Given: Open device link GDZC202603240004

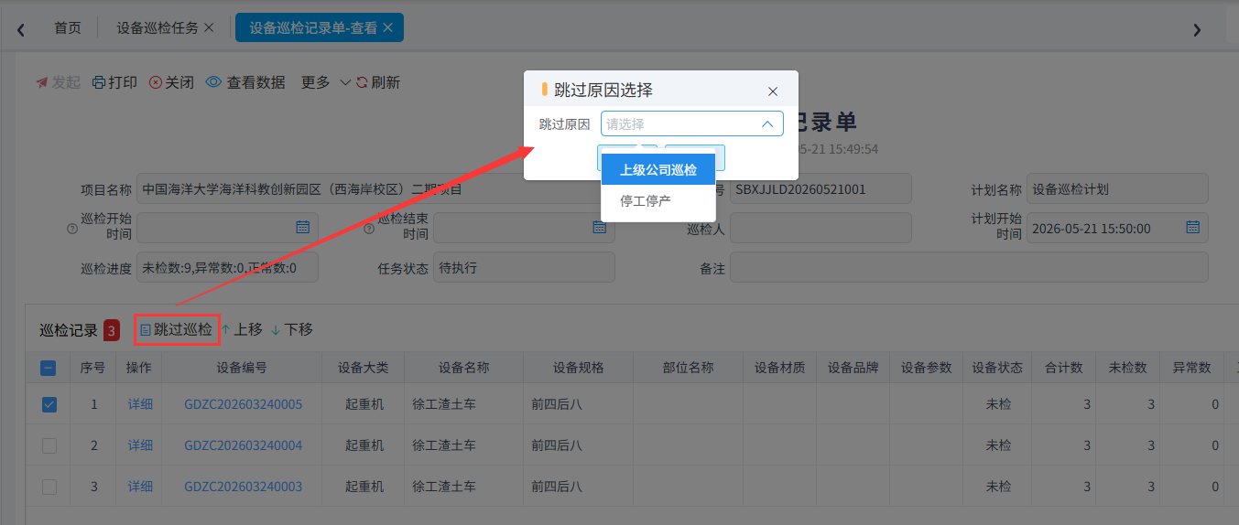Looking at the screenshot, I should 243,445.
